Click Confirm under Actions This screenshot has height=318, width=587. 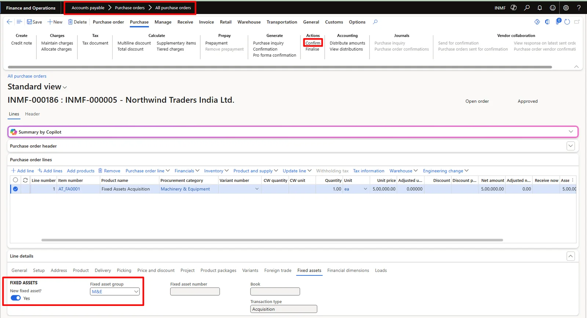point(313,43)
